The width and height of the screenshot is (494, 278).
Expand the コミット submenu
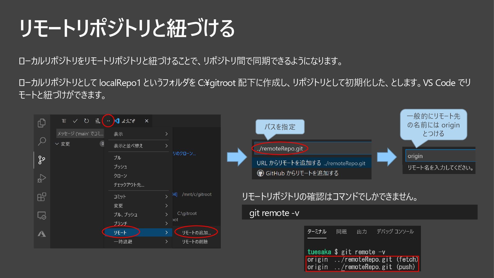(x=139, y=197)
